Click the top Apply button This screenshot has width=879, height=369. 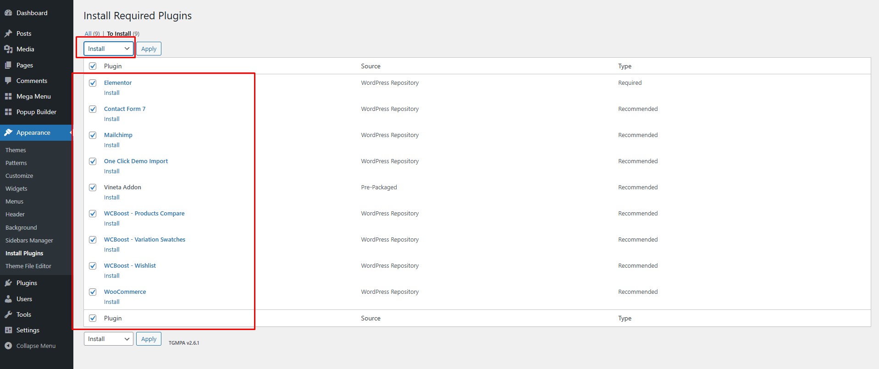click(x=149, y=49)
